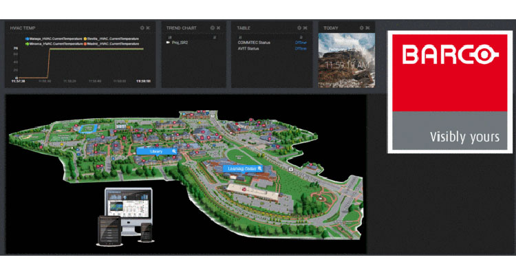Viewport: 516px width, 275px height.
Task: Click the TODAY clock image widget
Action: point(347,60)
